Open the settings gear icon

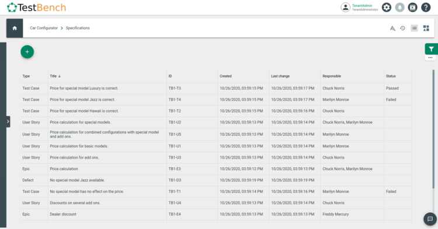[387, 7]
